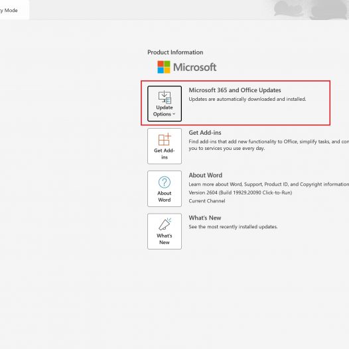
Task: Open the About Word button
Action: click(165, 188)
